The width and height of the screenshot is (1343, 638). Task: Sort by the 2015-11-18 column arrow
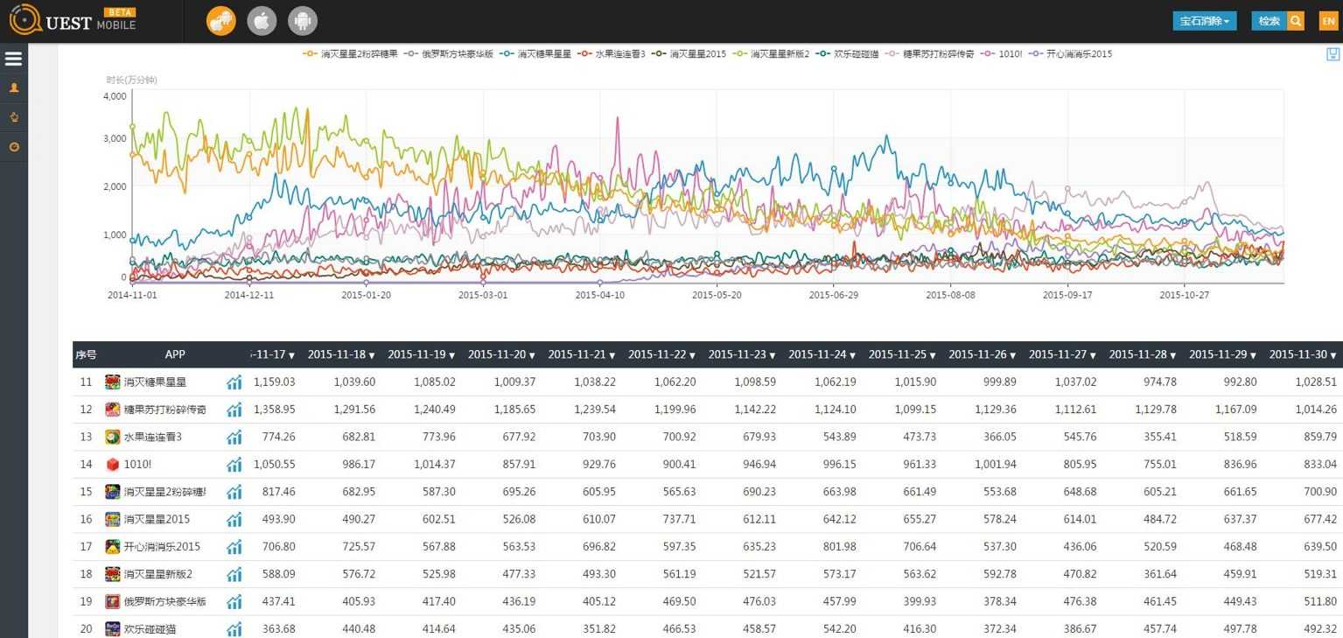pos(372,355)
